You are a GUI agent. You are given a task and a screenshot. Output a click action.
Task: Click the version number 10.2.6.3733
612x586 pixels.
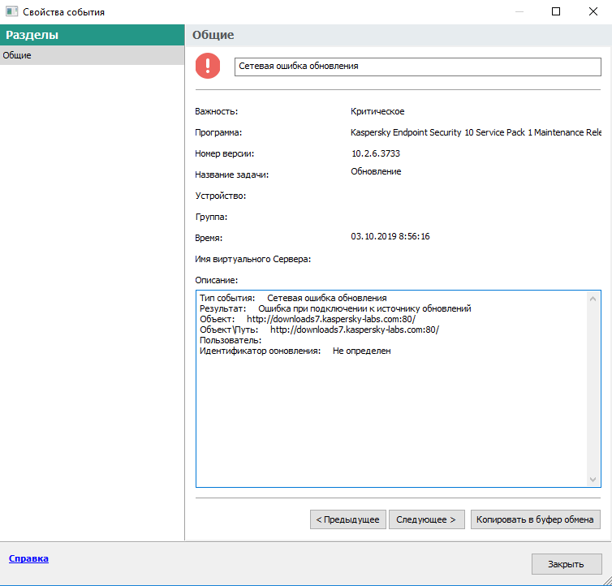tap(375, 153)
